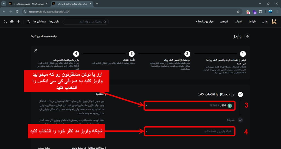This screenshot has width=281, height=149.
Task: Open language globe icon
Action: coord(12,22)
